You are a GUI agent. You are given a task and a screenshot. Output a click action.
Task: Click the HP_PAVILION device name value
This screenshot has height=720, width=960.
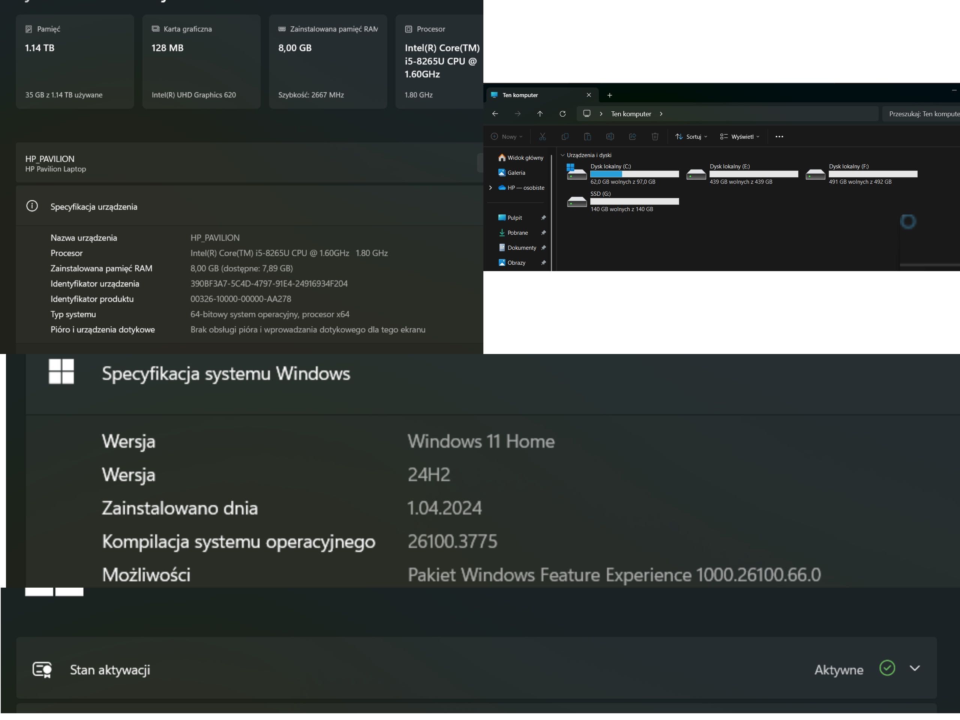pyautogui.click(x=215, y=238)
